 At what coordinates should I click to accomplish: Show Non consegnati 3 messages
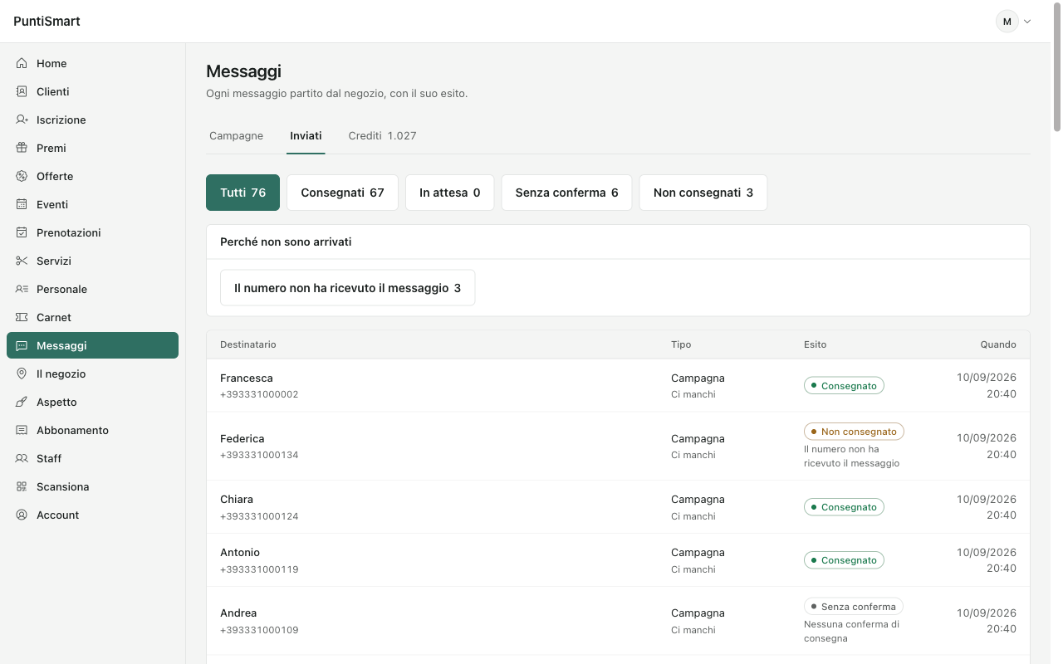click(x=703, y=193)
